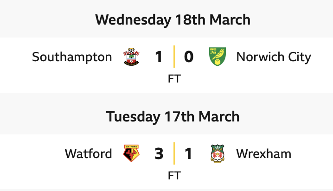Select the Wednesday 18th March heading

173,20
